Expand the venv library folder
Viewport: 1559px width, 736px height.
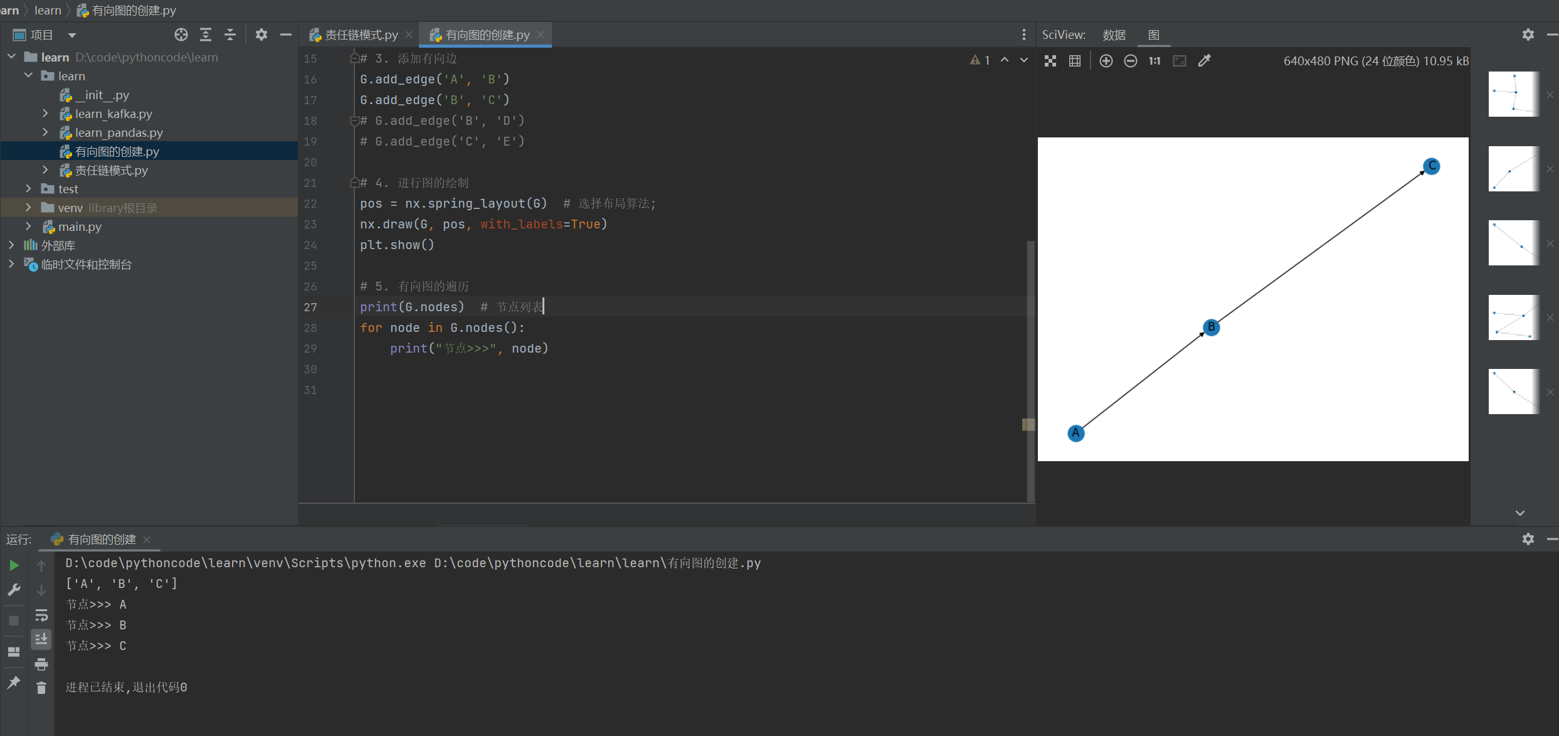28,208
